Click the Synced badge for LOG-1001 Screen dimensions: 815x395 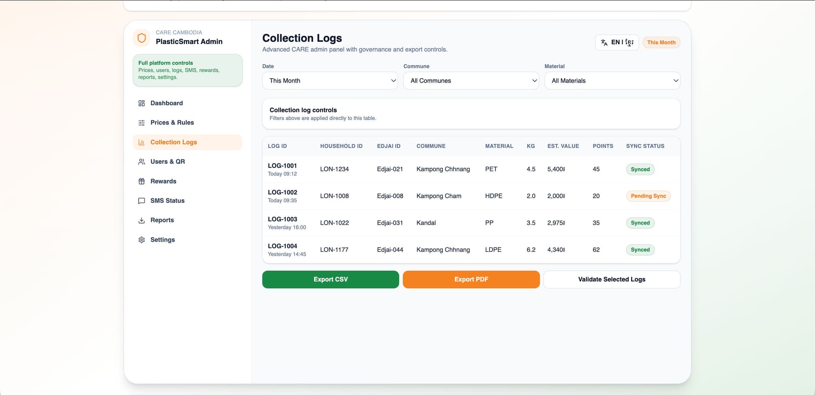pyautogui.click(x=640, y=169)
